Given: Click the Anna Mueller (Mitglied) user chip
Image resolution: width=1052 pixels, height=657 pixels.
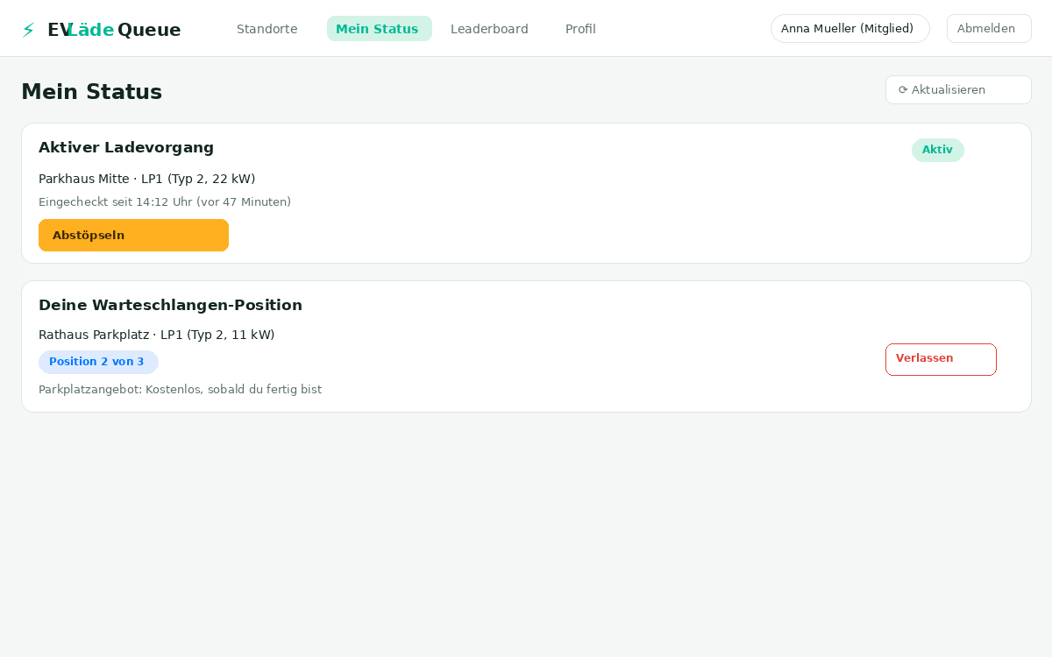Looking at the screenshot, I should coord(849,29).
